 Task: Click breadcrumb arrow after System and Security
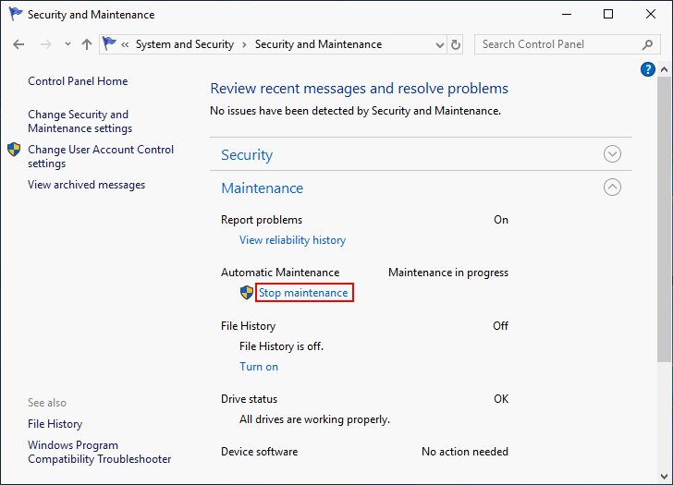[244, 44]
